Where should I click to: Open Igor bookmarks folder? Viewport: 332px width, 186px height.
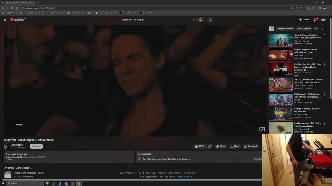91,13
